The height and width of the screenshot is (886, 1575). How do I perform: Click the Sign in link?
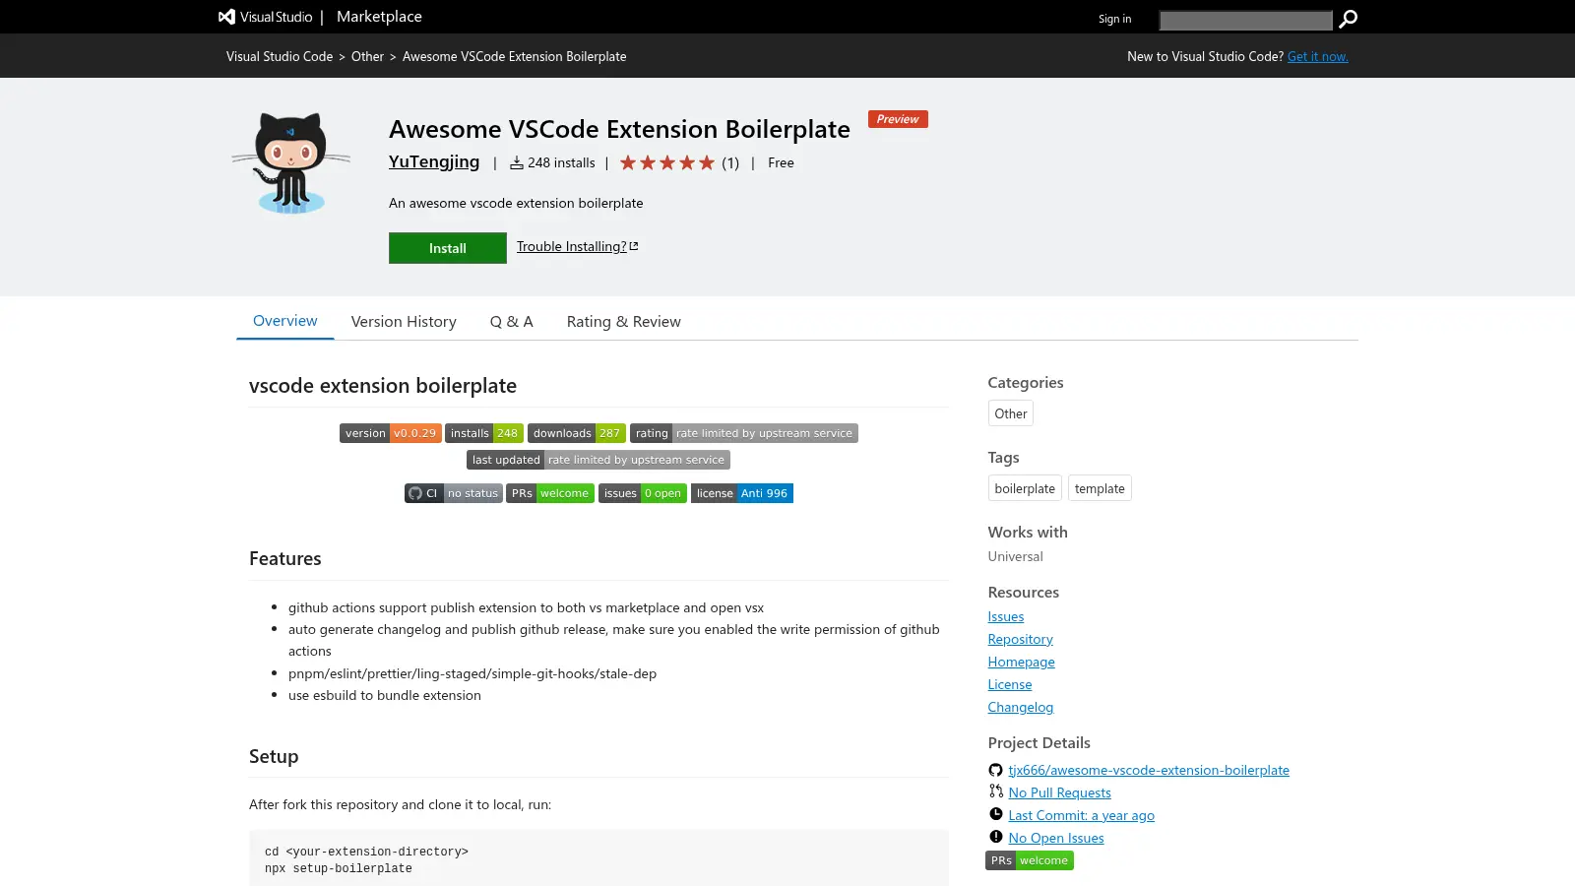click(x=1114, y=19)
